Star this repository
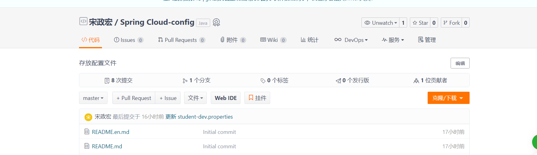 (420, 23)
